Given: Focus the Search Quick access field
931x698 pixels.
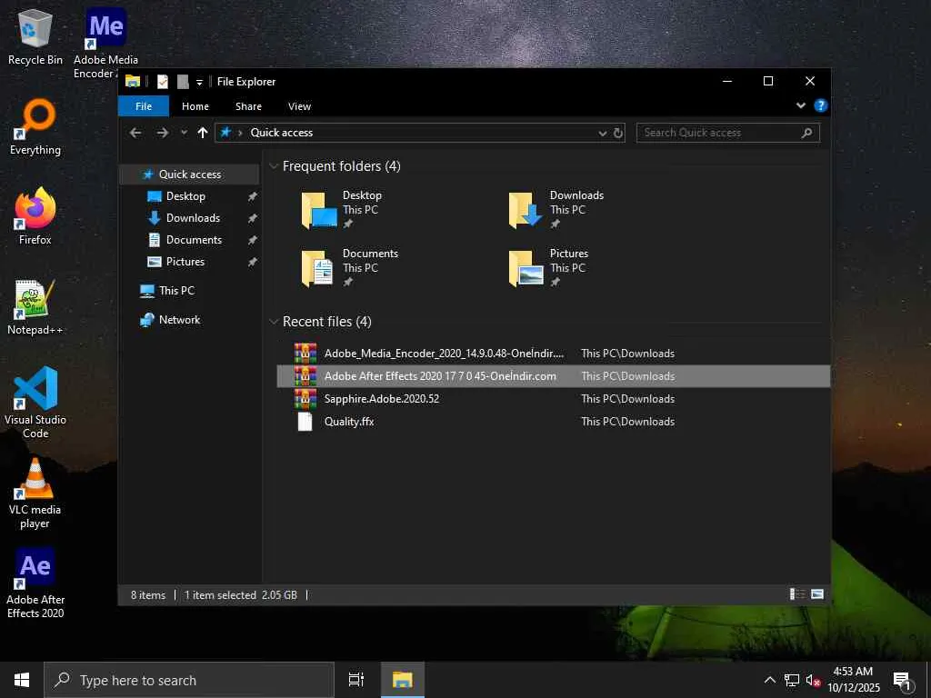Looking at the screenshot, I should pos(728,133).
